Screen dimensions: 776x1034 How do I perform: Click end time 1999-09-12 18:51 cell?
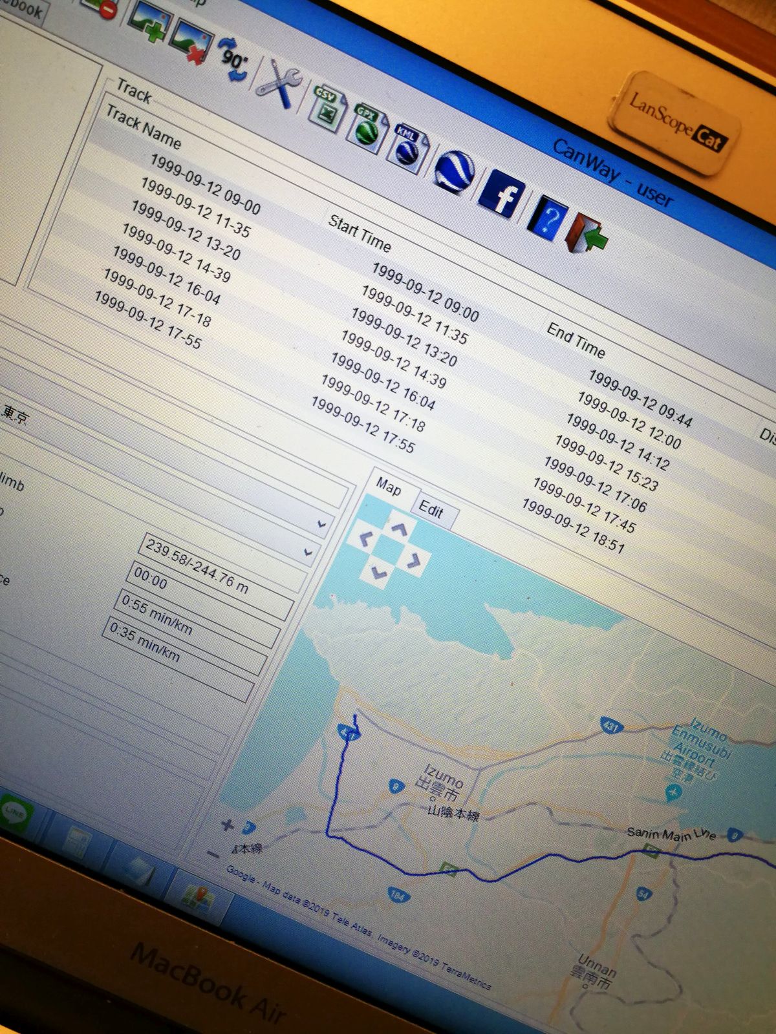573,526
